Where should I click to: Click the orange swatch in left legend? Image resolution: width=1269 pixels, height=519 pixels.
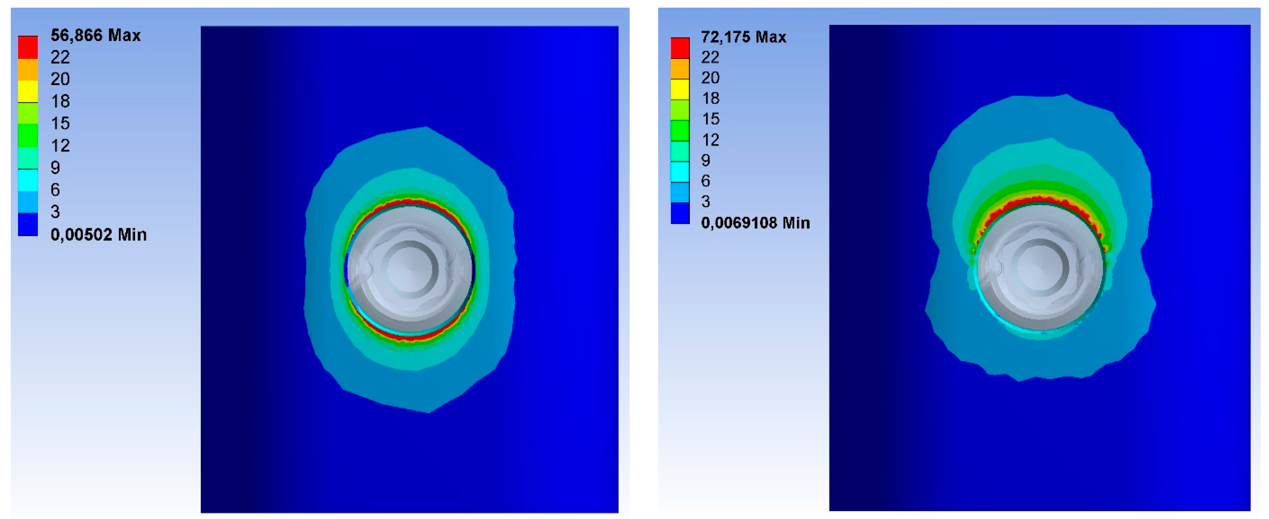(x=28, y=69)
